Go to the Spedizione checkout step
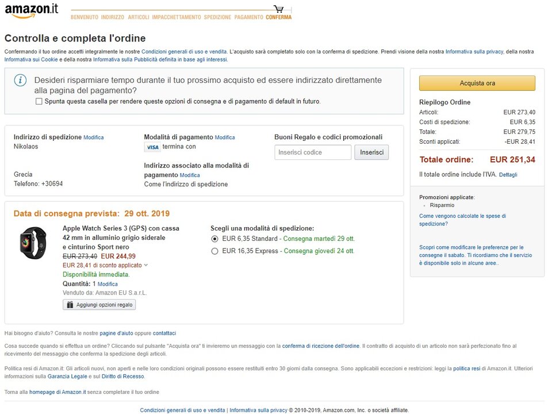Screen dimensions: 556x414 click(x=217, y=17)
